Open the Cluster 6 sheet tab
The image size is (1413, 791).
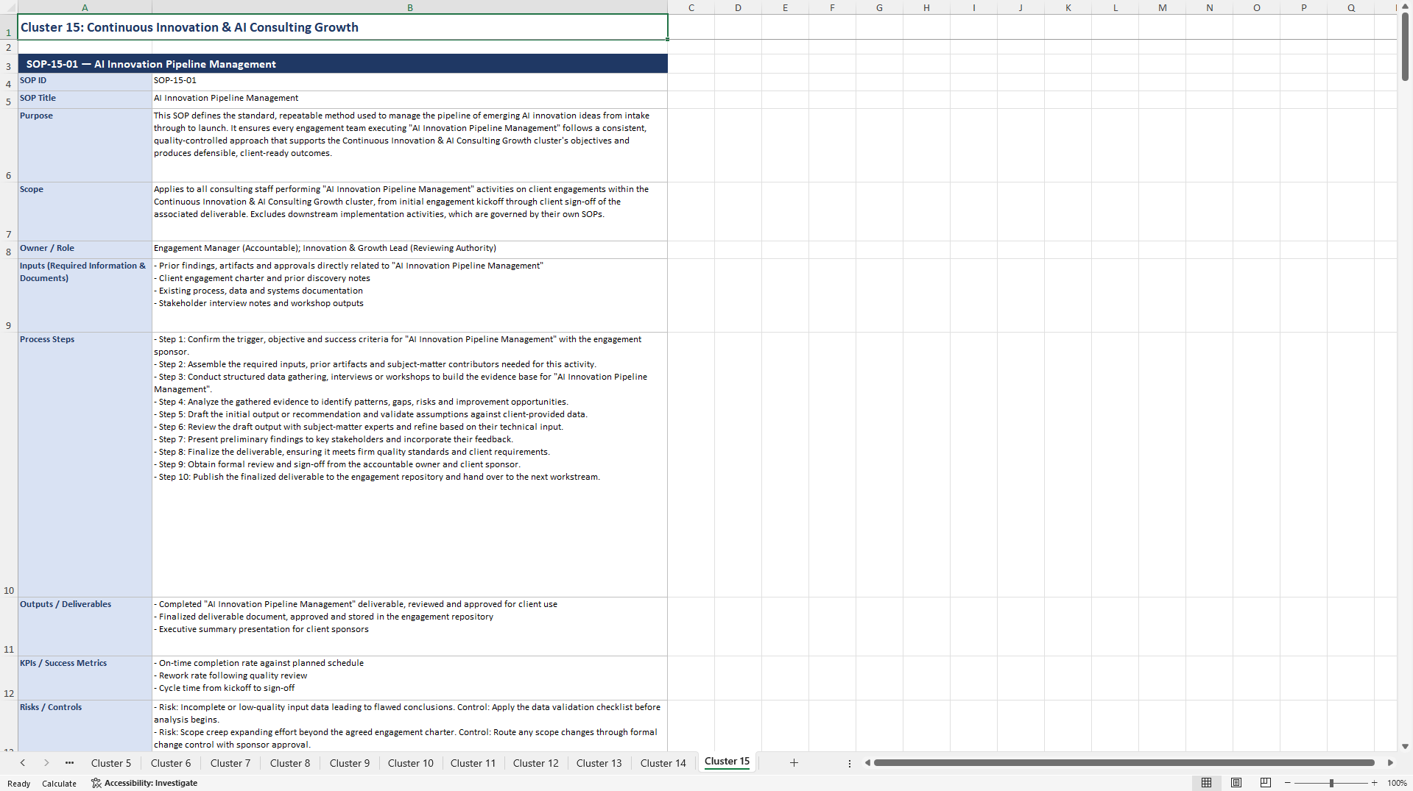tap(171, 763)
